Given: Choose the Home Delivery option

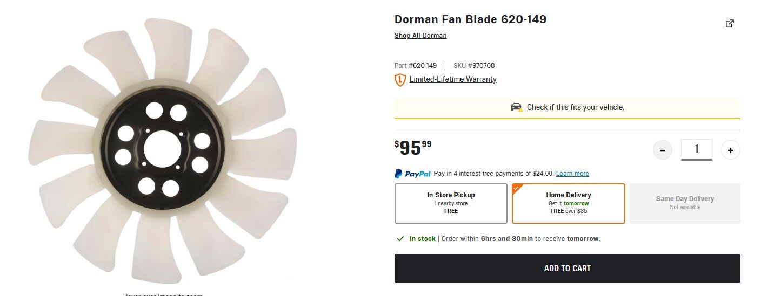Looking at the screenshot, I should click(x=569, y=203).
